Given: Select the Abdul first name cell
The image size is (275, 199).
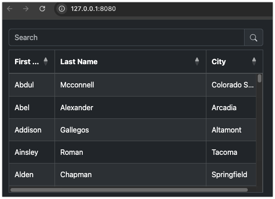Looking at the screenshot, I should (32, 85).
